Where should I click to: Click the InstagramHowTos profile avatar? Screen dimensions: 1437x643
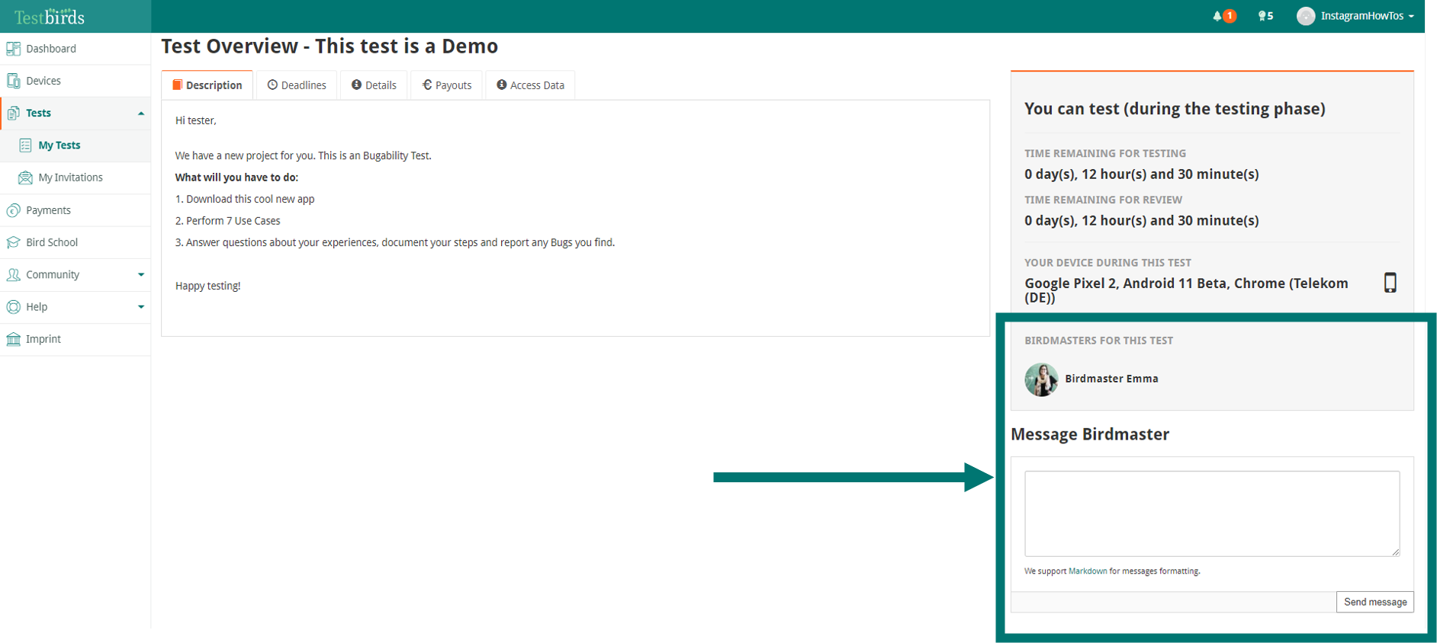coord(1306,16)
